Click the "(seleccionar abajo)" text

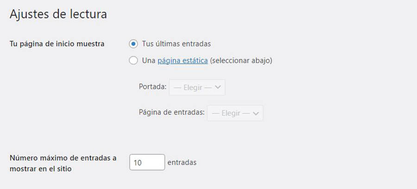(241, 61)
